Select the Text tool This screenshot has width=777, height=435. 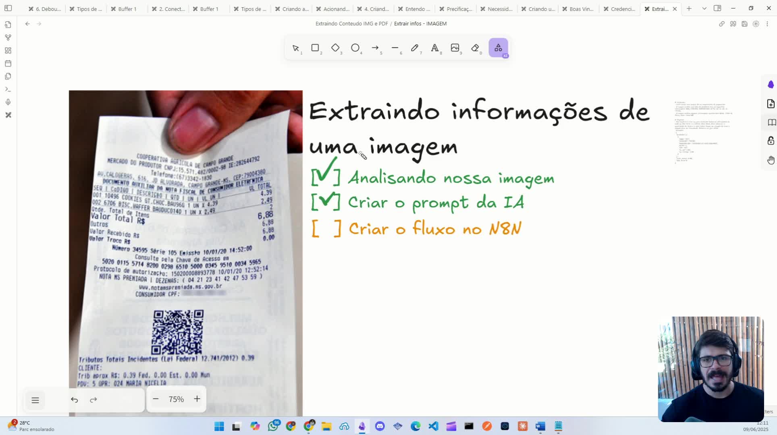click(x=435, y=48)
